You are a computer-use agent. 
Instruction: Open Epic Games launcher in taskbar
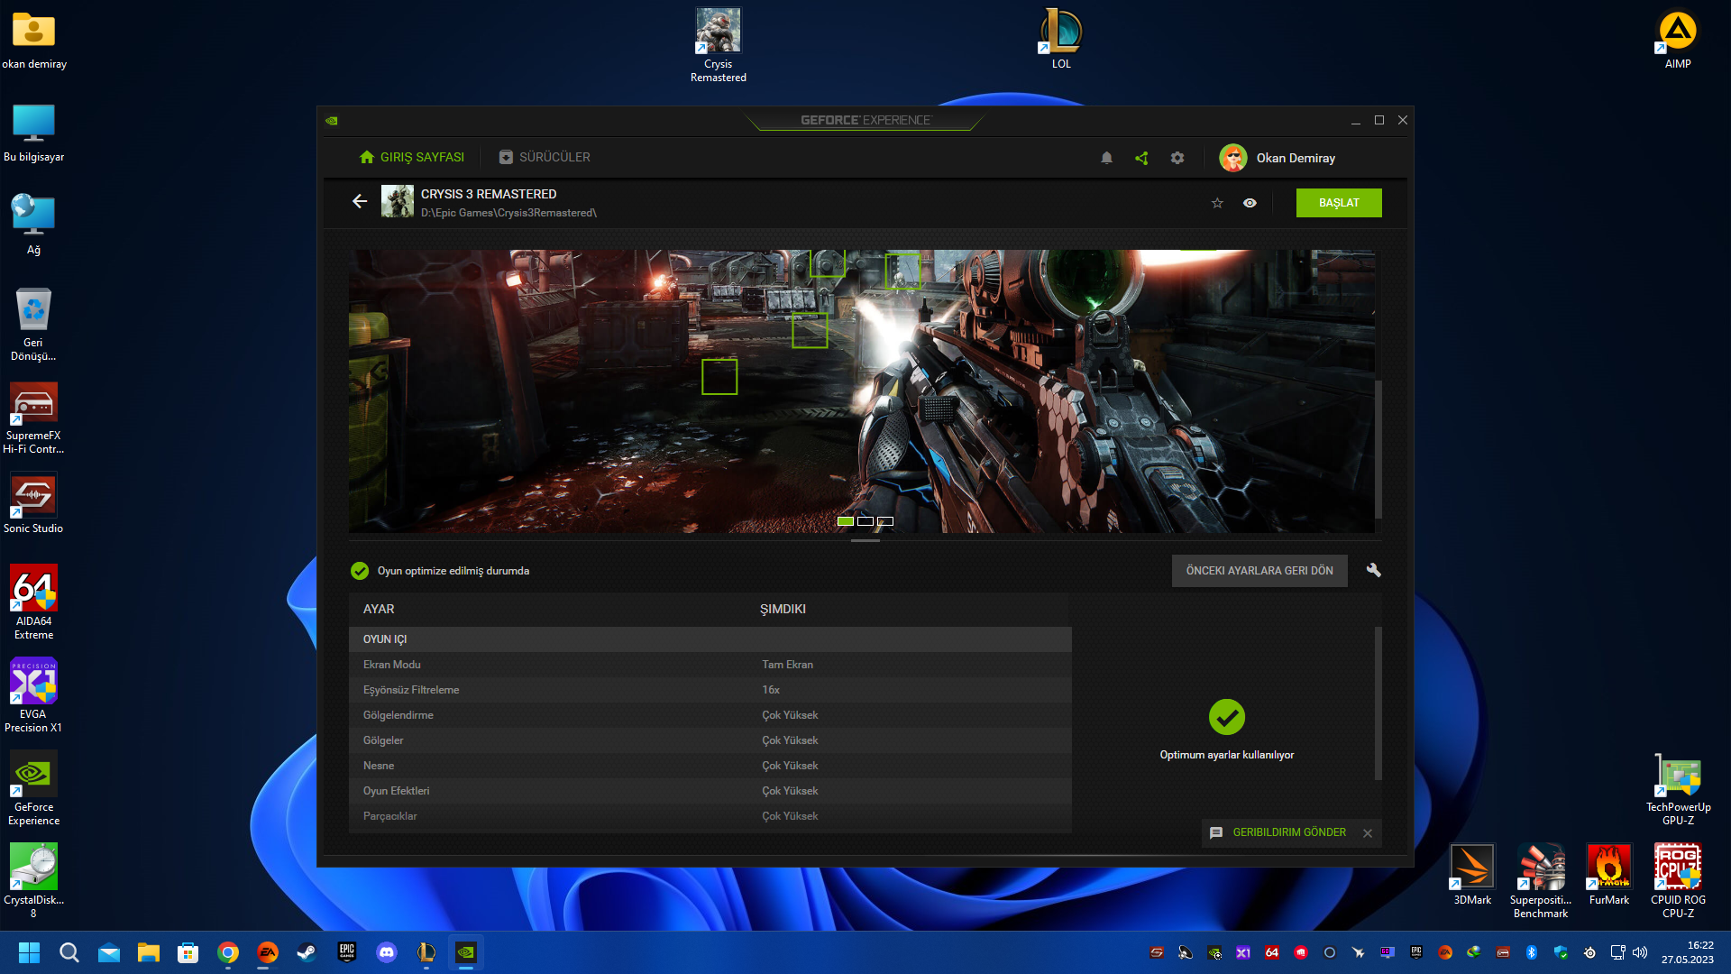pyautogui.click(x=347, y=952)
